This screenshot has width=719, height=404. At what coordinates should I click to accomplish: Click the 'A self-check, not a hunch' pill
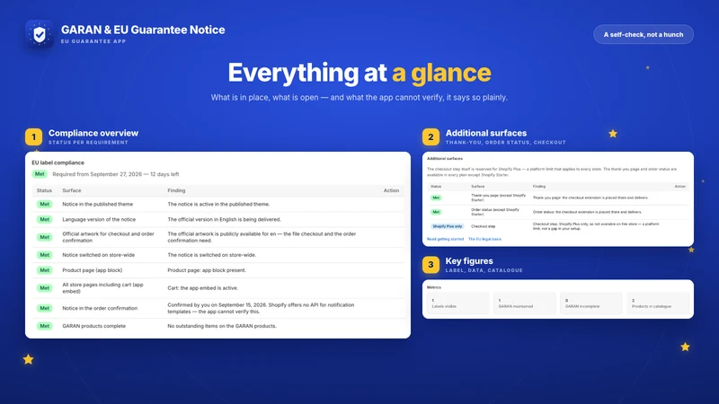tap(644, 34)
